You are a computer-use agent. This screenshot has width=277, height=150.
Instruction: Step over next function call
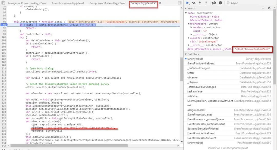(x=194, y=3)
